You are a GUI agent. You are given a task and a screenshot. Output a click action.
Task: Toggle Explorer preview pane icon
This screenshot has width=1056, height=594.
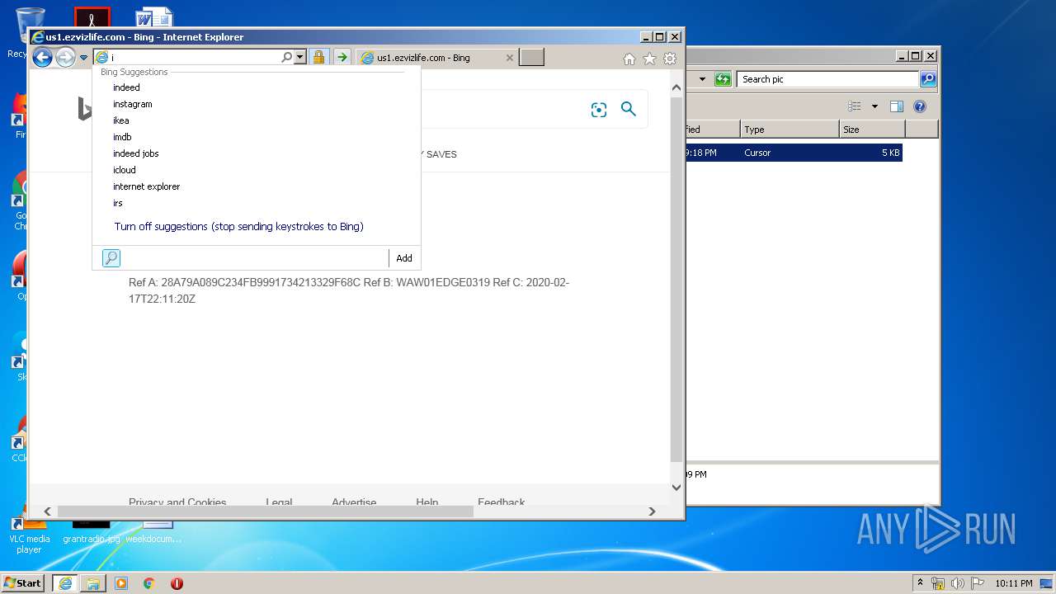point(897,106)
